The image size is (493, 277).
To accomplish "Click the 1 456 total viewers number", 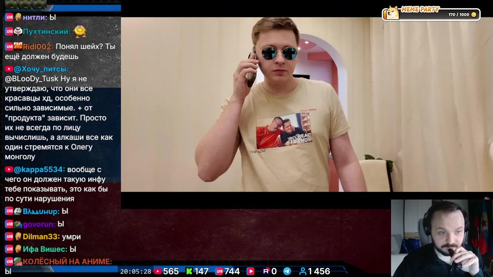I will [319, 271].
